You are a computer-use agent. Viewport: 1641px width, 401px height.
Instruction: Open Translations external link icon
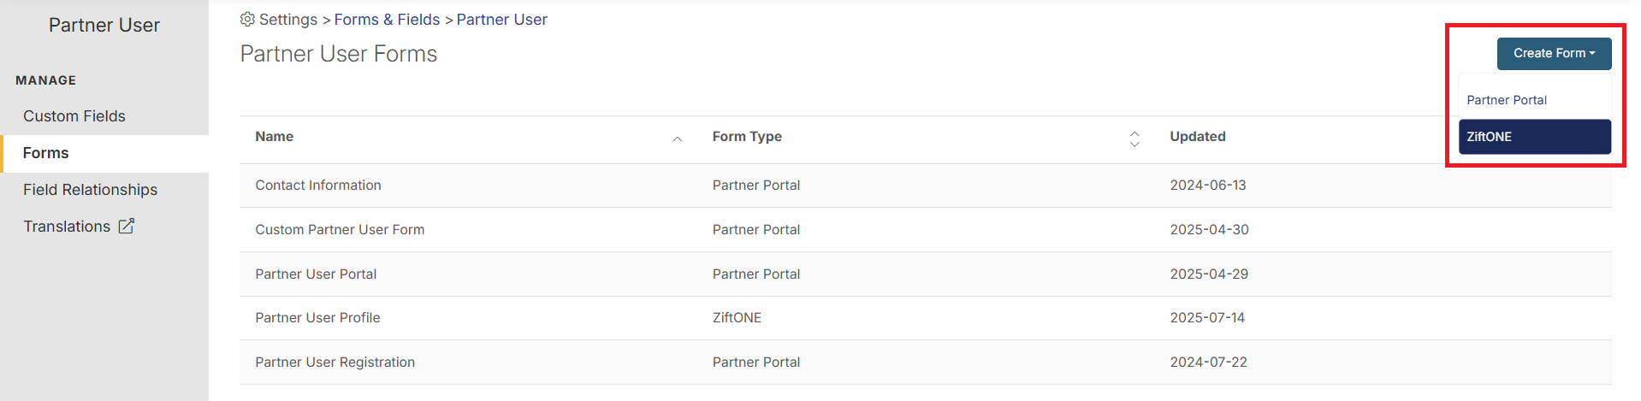127,226
